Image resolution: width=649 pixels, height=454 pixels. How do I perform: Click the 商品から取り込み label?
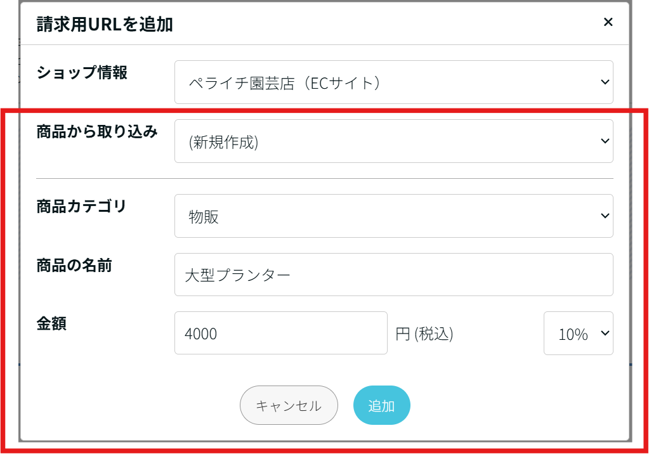pos(97,132)
